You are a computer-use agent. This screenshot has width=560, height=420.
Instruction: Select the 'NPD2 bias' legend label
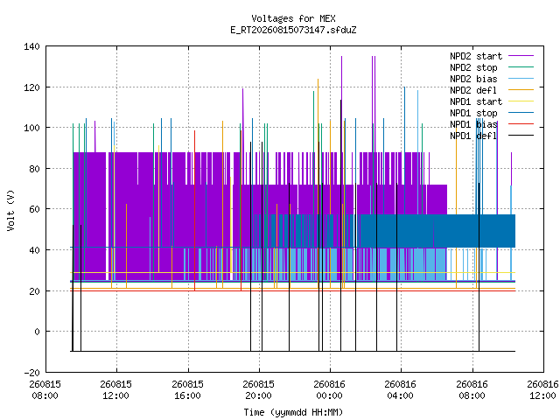pos(473,79)
